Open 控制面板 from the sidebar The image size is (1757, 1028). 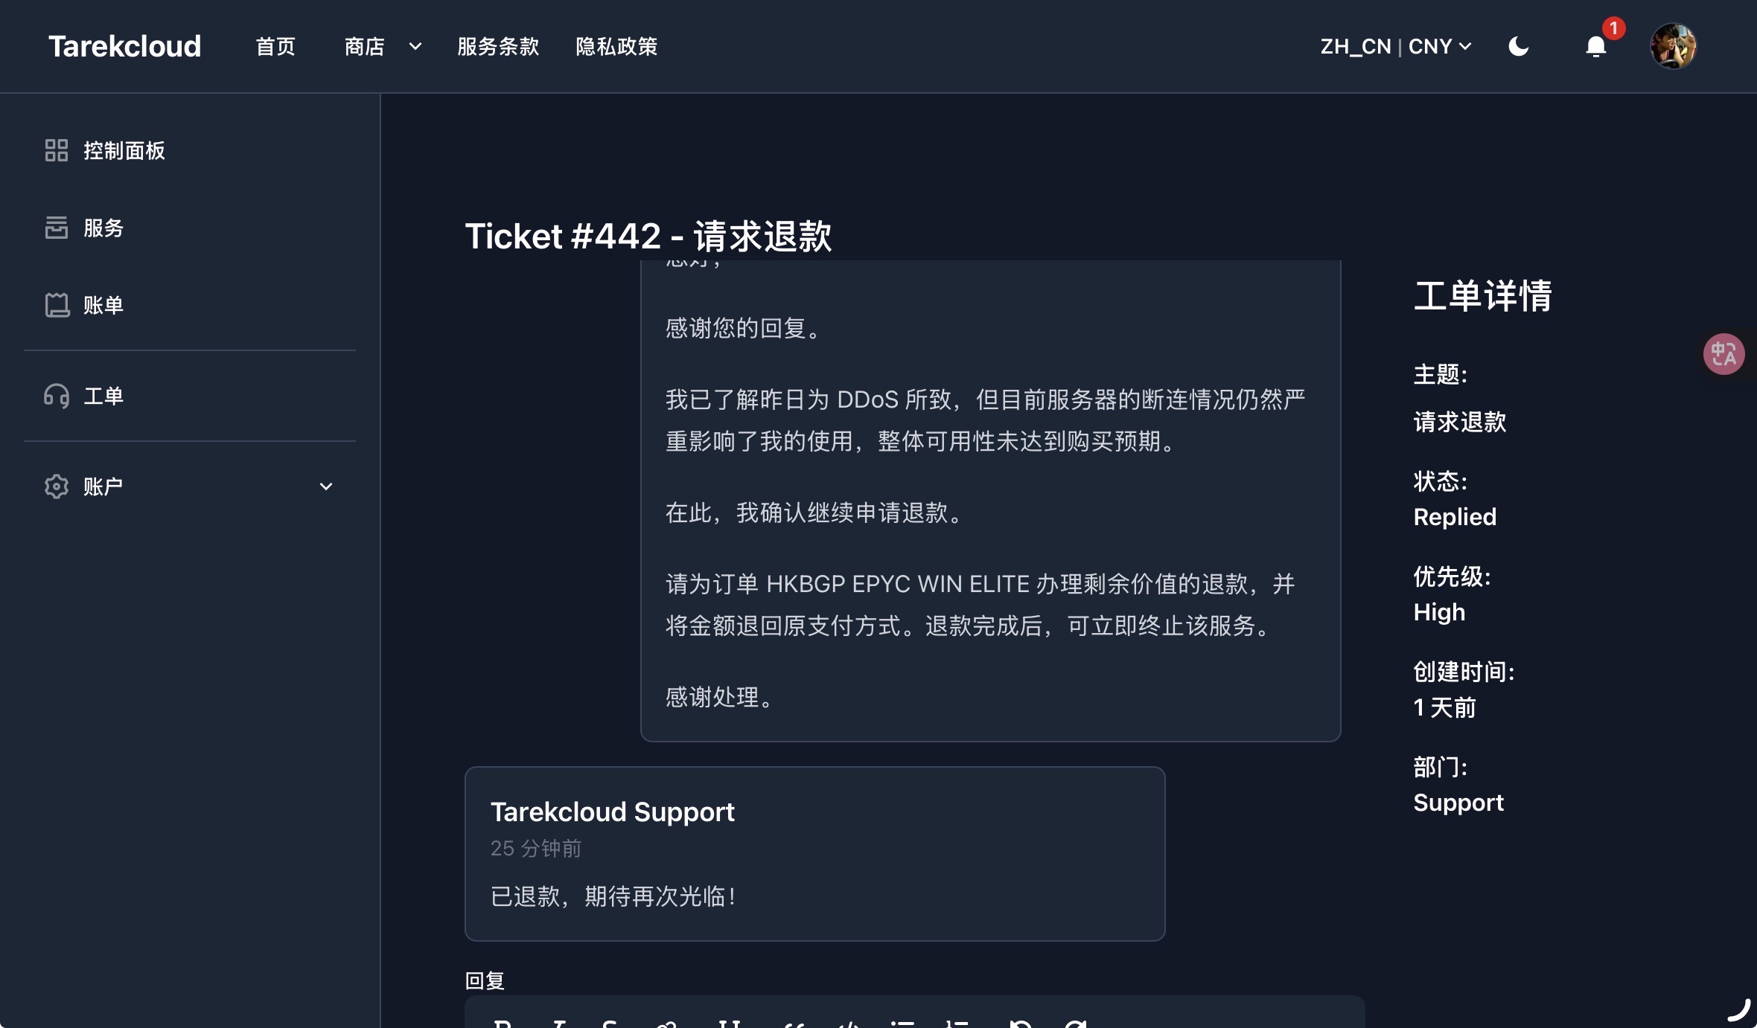[124, 150]
